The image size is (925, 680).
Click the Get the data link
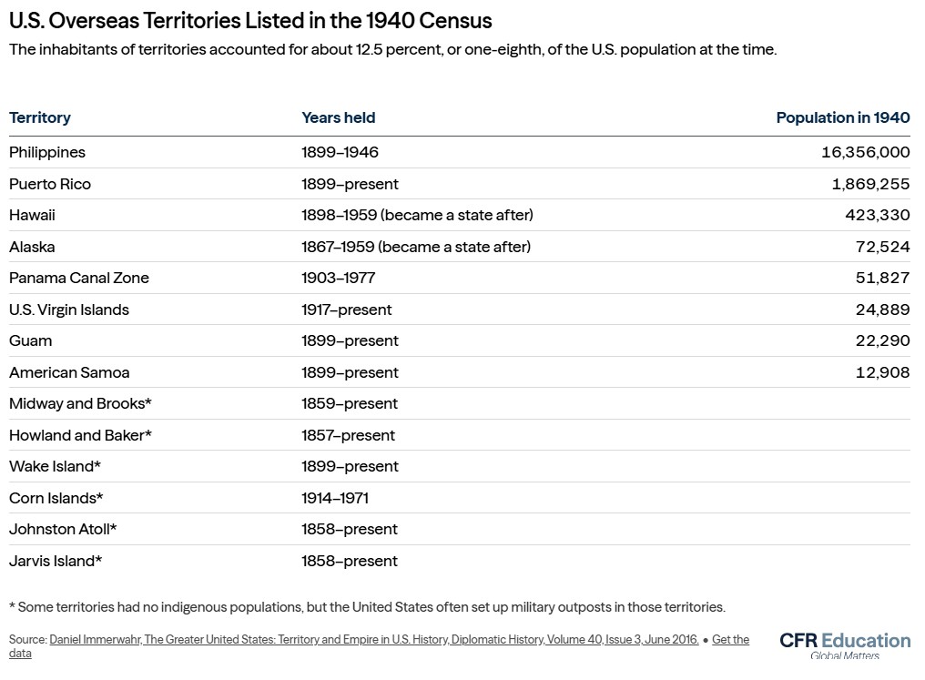(730, 640)
